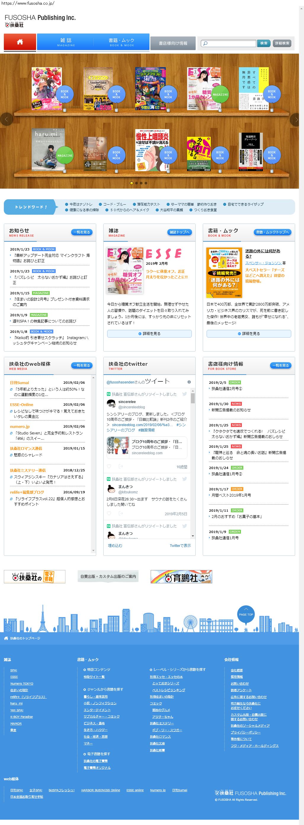The height and width of the screenshot is (825, 304).
Task: Click お知らせ 一覧を見る button
Action: tap(82, 232)
